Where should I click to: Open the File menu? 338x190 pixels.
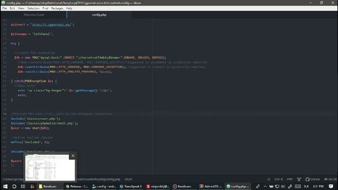coord(5,8)
